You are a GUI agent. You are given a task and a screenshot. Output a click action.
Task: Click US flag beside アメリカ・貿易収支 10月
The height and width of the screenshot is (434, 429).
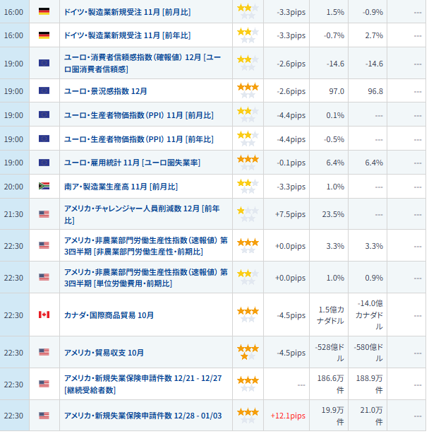point(44,353)
